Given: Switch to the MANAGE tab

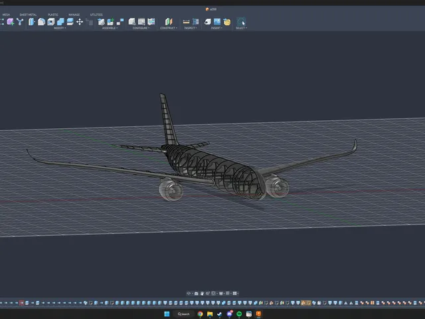Looking at the screenshot, I should [74, 15].
